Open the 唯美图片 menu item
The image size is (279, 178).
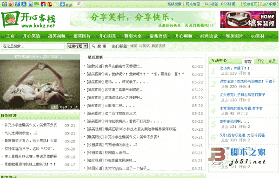click(x=234, y=36)
